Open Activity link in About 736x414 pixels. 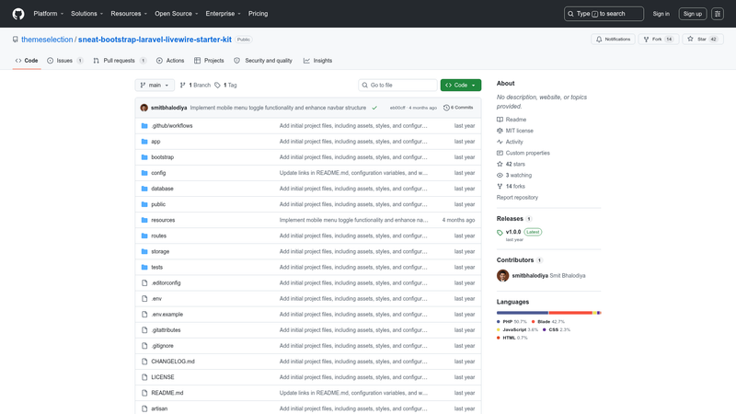[x=510, y=142]
